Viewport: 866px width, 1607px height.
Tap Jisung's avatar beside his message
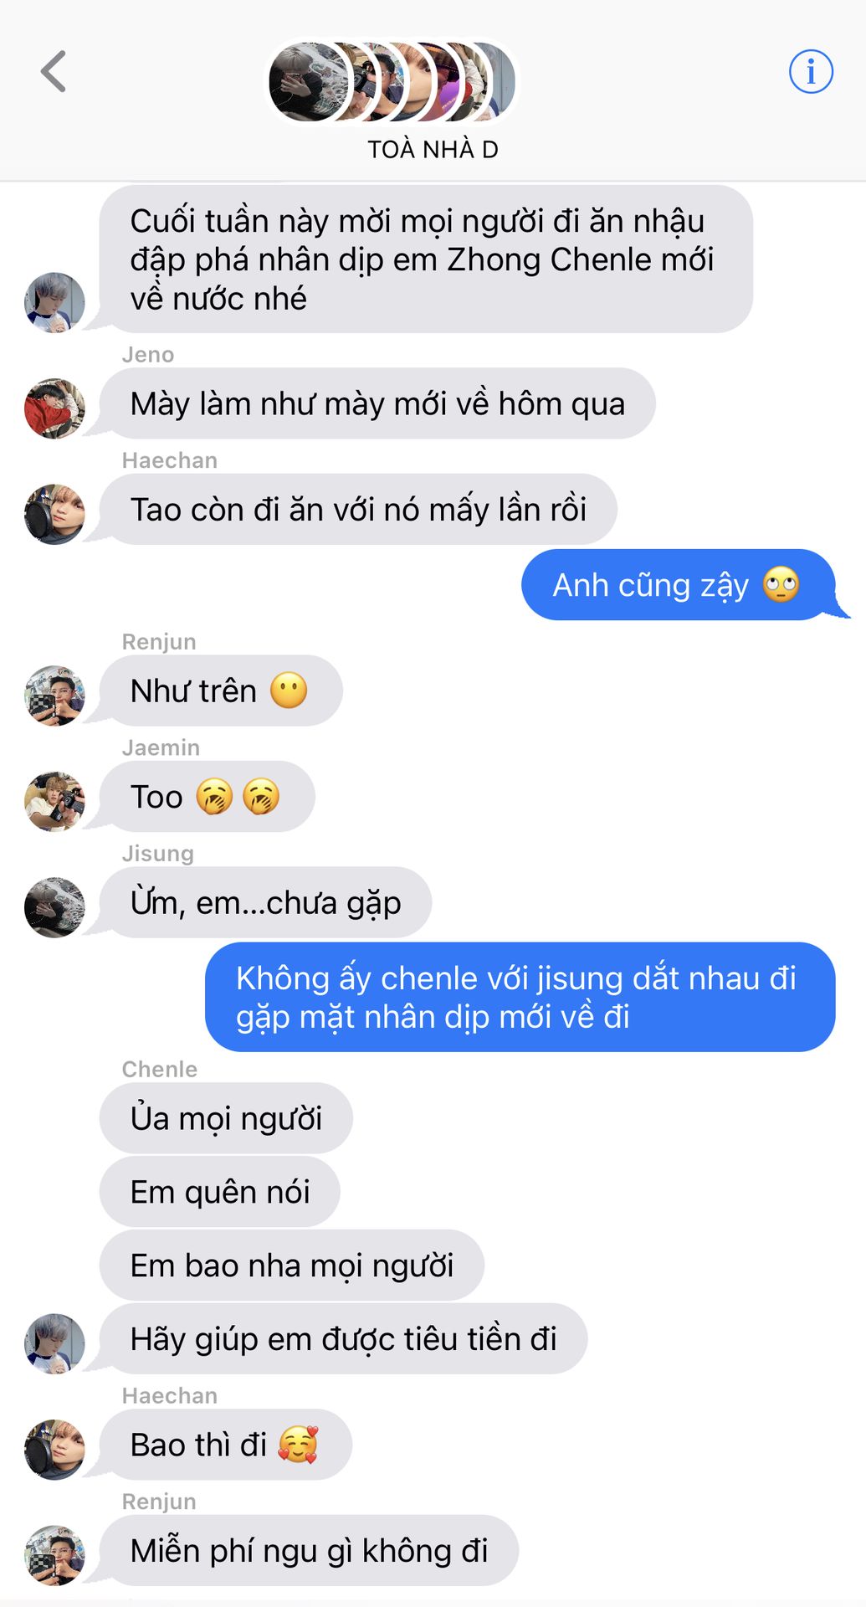(x=54, y=907)
